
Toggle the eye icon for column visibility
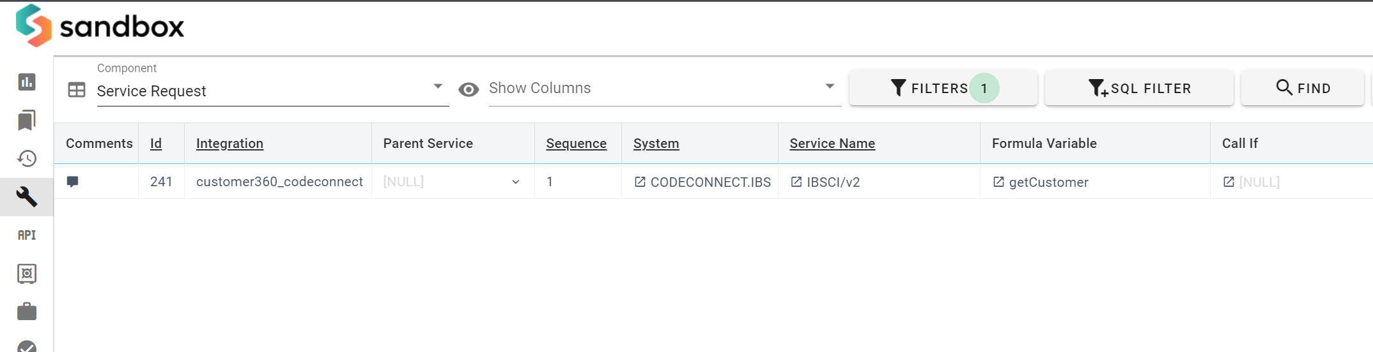tap(469, 90)
